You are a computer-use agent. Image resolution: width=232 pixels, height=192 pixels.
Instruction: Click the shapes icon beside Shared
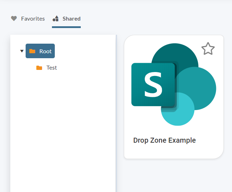[56, 18]
